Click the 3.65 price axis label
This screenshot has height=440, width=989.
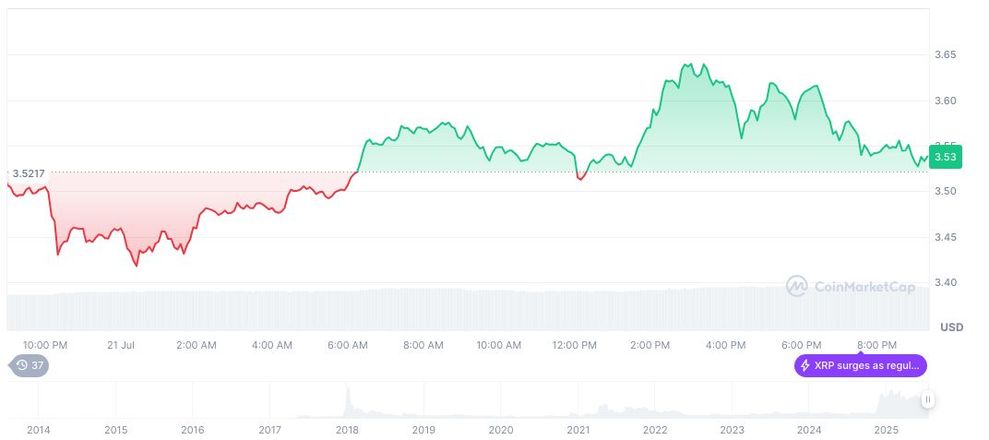click(x=945, y=55)
